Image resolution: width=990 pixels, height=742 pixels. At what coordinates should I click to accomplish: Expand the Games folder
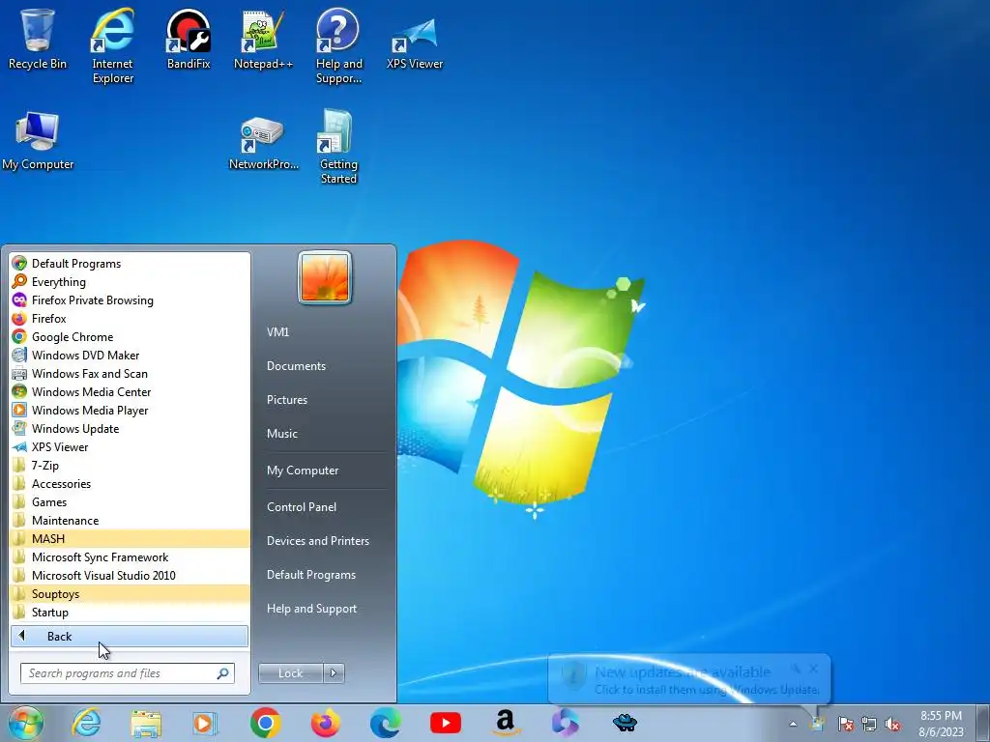[131, 501]
